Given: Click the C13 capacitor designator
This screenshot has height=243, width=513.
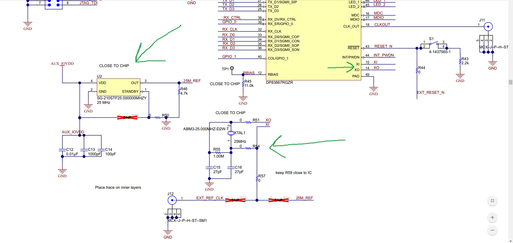Looking at the screenshot, I should click(91, 149).
